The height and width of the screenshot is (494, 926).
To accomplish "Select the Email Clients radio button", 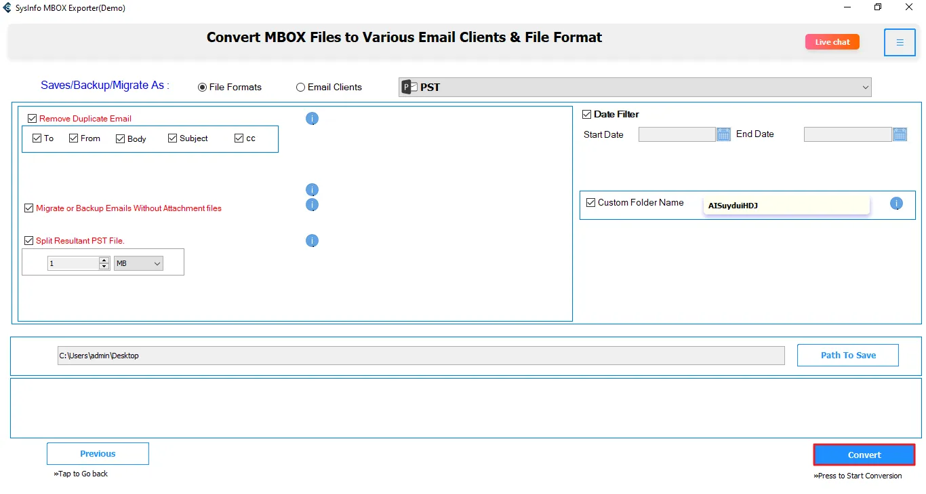I will [300, 88].
